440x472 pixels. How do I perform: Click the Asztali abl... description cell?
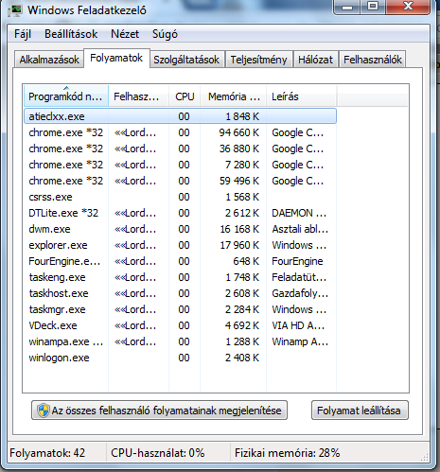click(x=300, y=229)
